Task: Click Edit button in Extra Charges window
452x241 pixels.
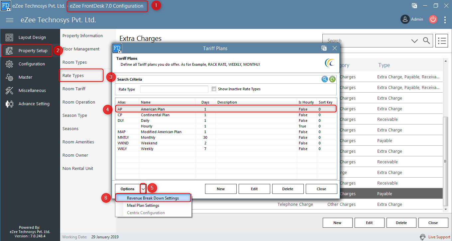Action: pos(369,223)
